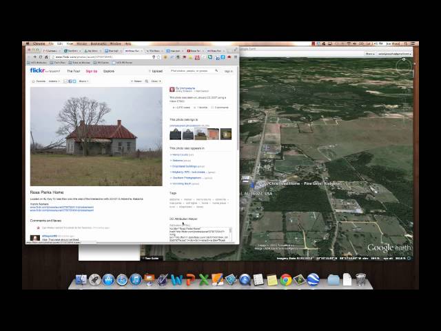Bookmark this page with the star icon
Viewport: 441px width, 331px height.
[159, 57]
